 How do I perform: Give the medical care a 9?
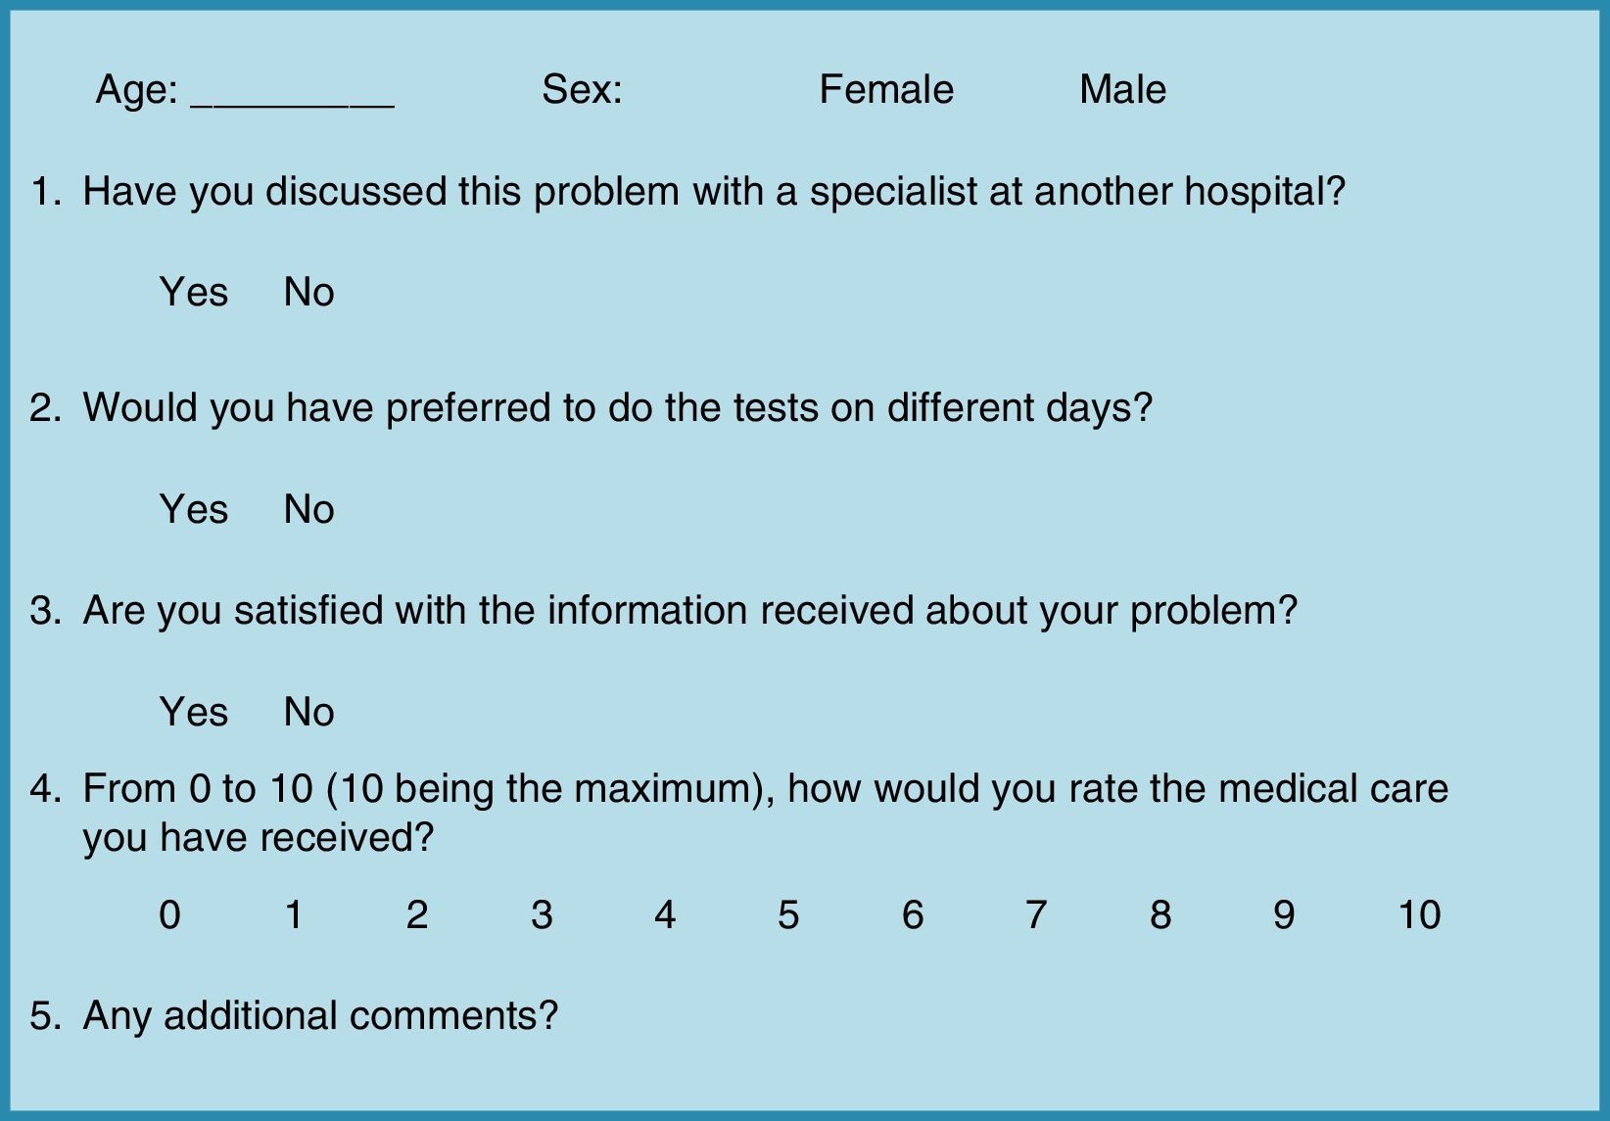coord(1284,915)
